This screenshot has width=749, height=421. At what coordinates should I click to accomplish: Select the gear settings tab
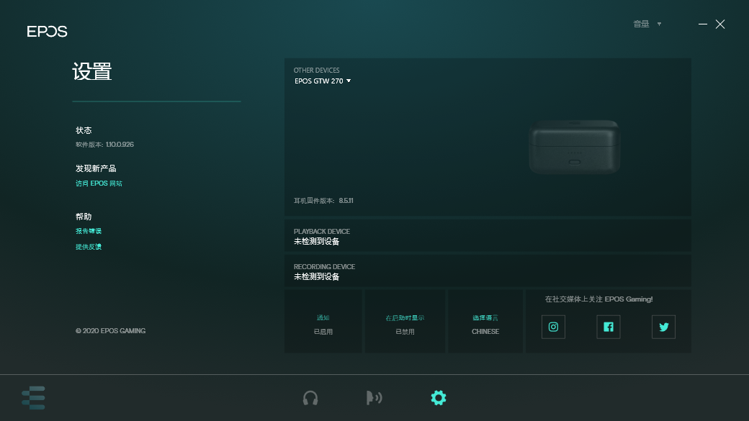tap(439, 397)
